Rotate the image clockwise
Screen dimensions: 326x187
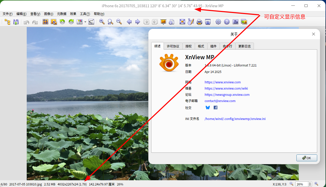(x=71, y=22)
